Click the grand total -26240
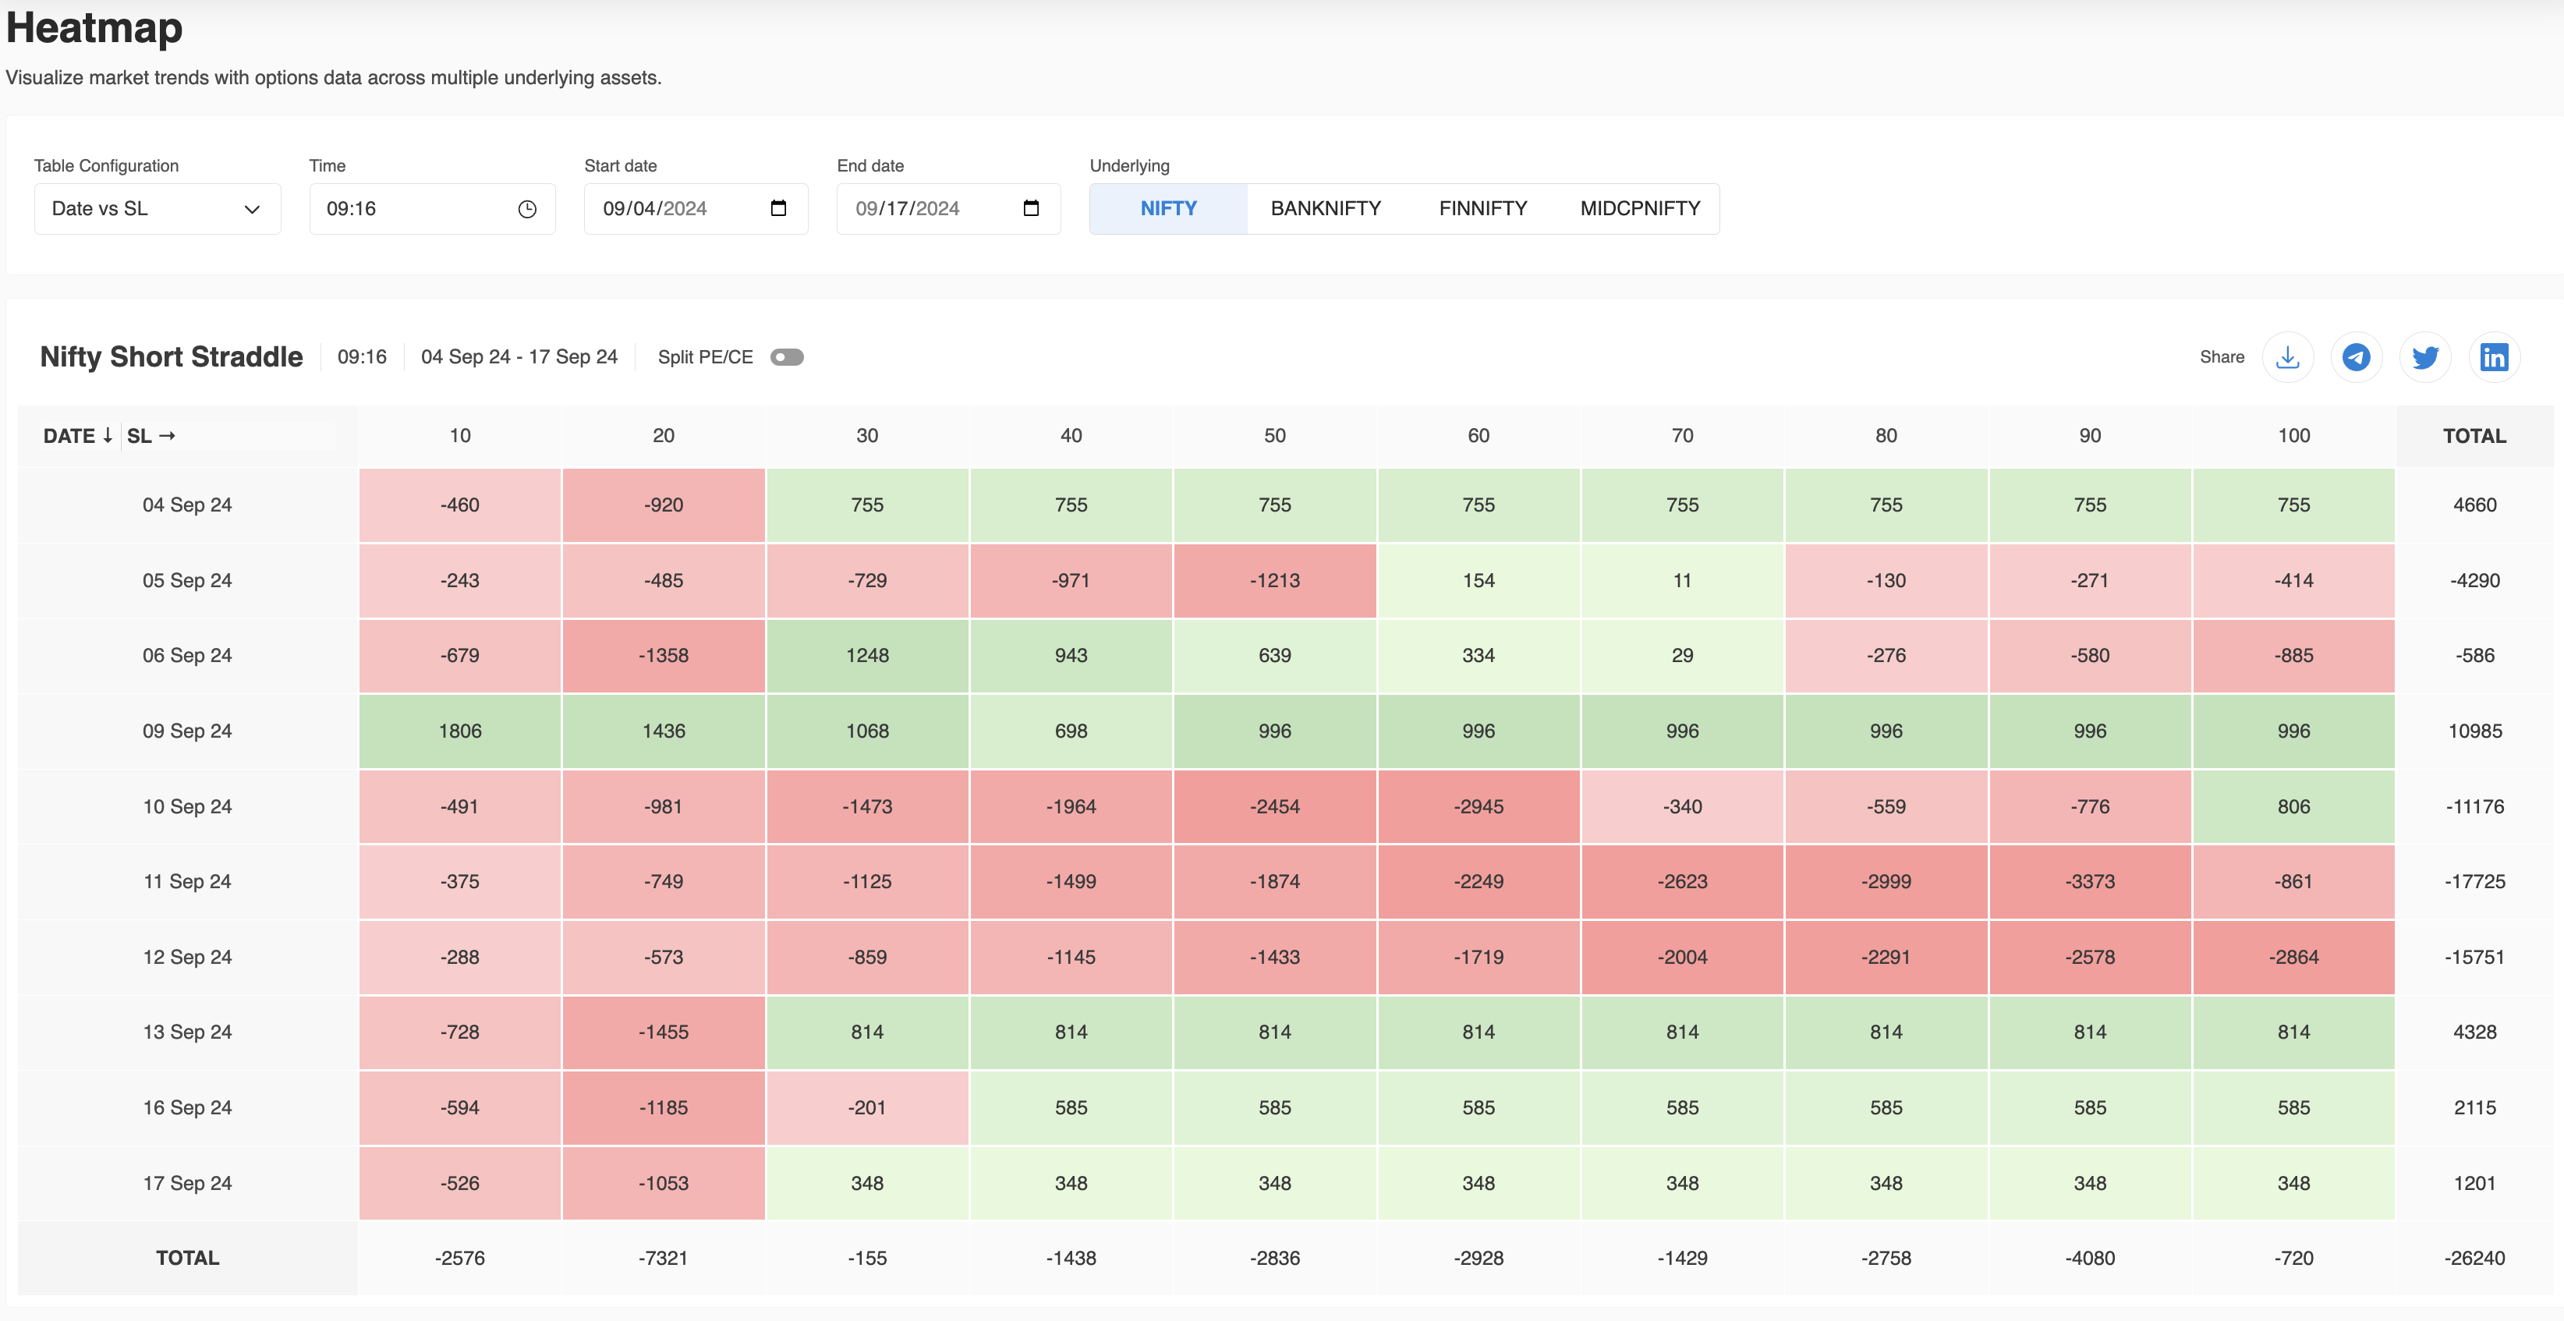Screen dimensions: 2564x1321 click(2474, 1259)
